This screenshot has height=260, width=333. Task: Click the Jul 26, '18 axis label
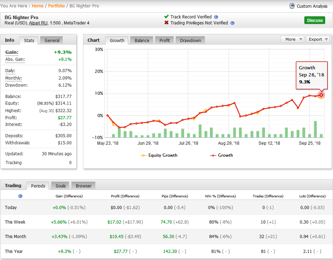coord(188,143)
